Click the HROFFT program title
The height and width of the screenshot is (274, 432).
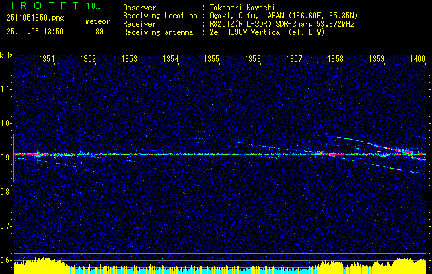click(x=37, y=6)
